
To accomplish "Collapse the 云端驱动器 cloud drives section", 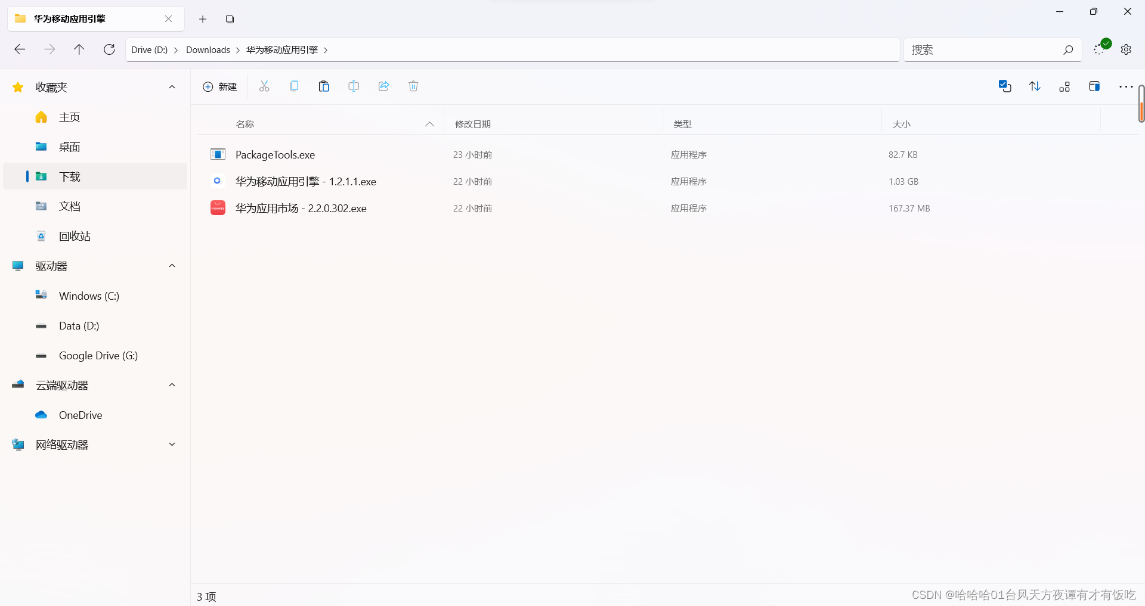I will point(172,385).
